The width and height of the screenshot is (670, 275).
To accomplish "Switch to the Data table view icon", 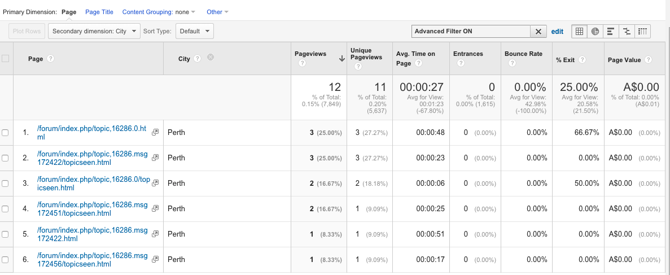I will point(579,32).
